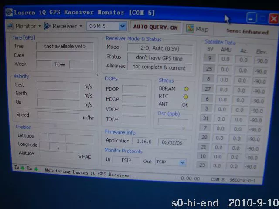This screenshot has height=209, width=279.
Task: Select satellite SV 9 cell
Action: coord(210,58)
